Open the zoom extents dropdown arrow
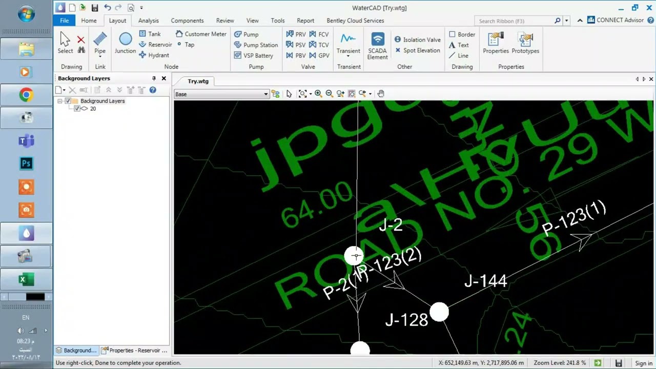 tap(310, 94)
